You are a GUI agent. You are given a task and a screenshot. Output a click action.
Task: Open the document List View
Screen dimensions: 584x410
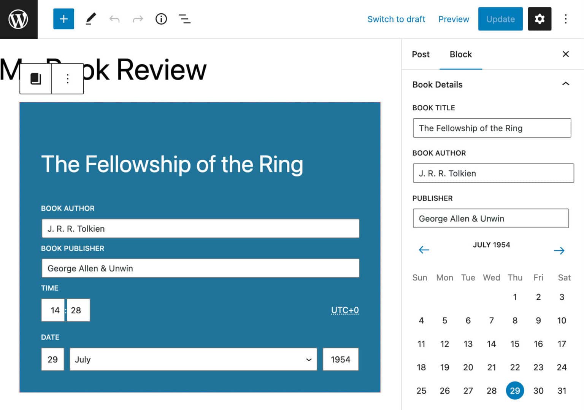(x=185, y=19)
